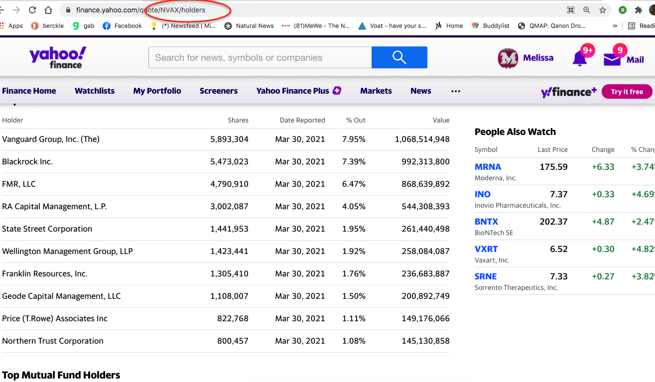This screenshot has width=655, height=382.
Task: Open the berckle bookmark
Action: point(47,26)
